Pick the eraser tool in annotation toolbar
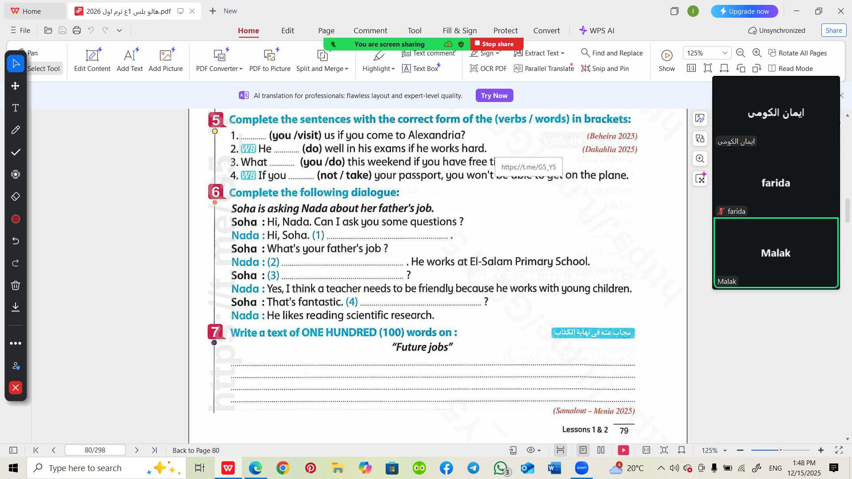 tap(16, 196)
